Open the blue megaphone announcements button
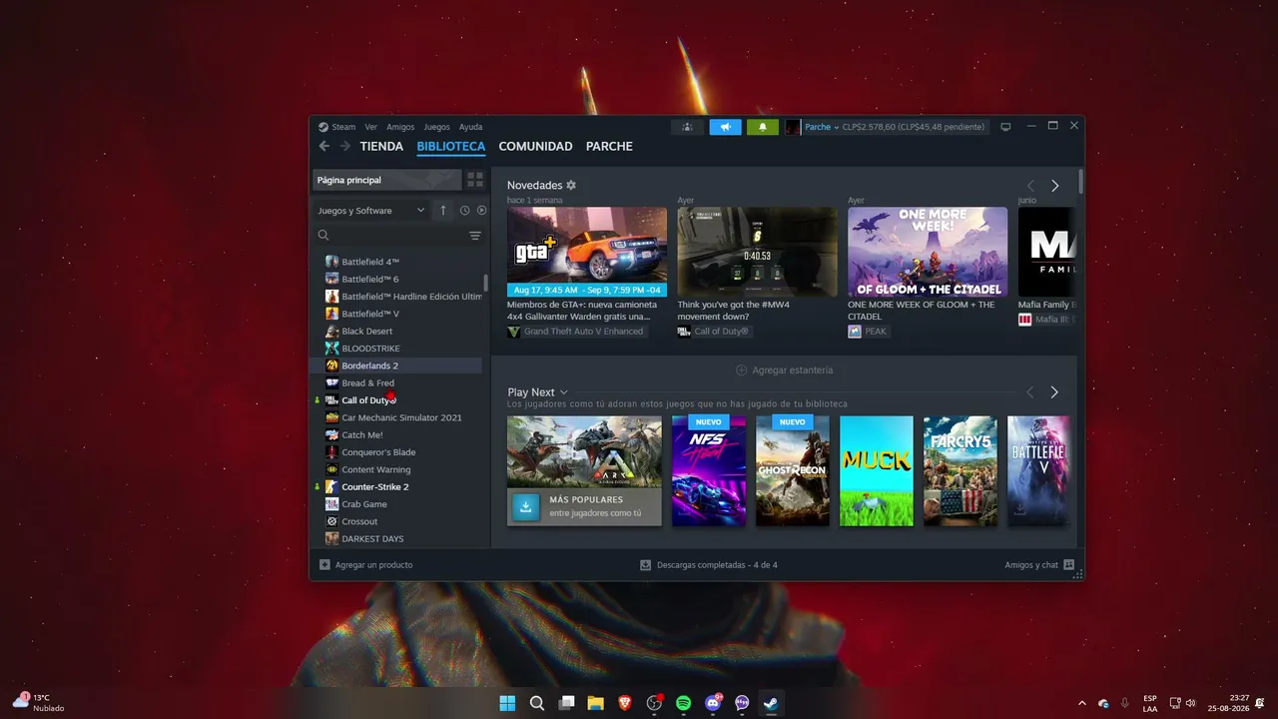The width and height of the screenshot is (1278, 719). click(x=726, y=127)
